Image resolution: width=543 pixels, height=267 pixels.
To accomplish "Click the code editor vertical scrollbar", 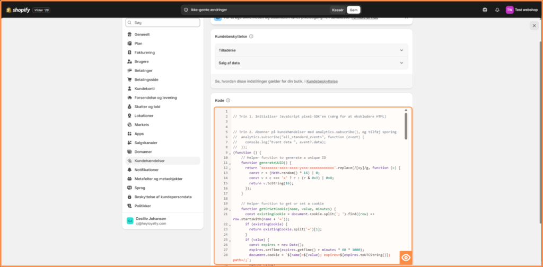I will click(x=406, y=126).
